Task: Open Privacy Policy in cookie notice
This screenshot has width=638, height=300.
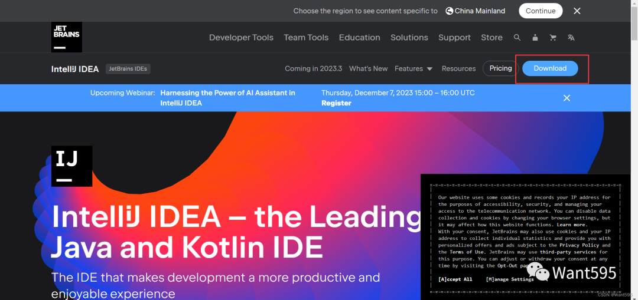Action: pos(580,245)
